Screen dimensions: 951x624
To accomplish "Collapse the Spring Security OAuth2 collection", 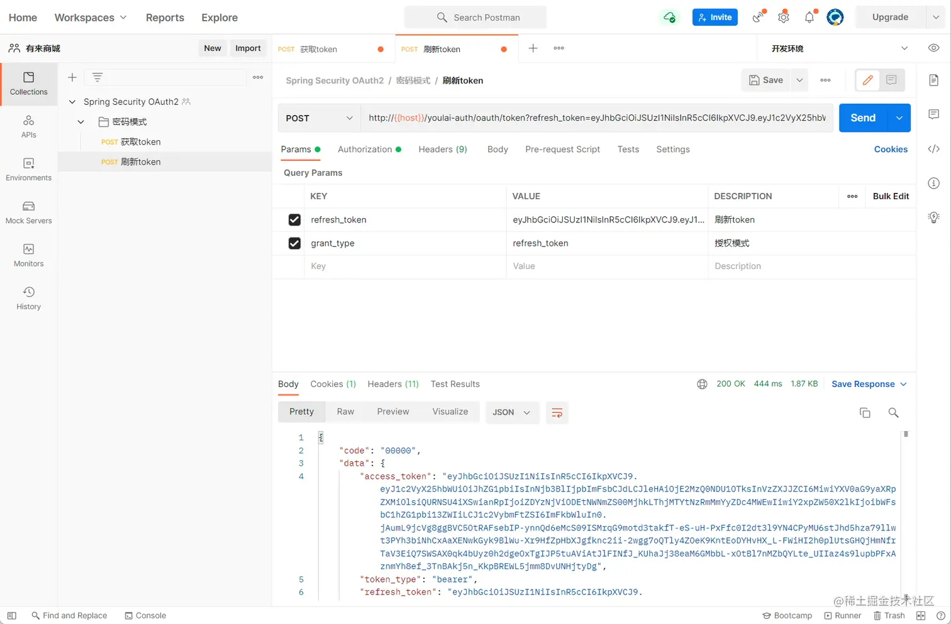I will coord(72,102).
